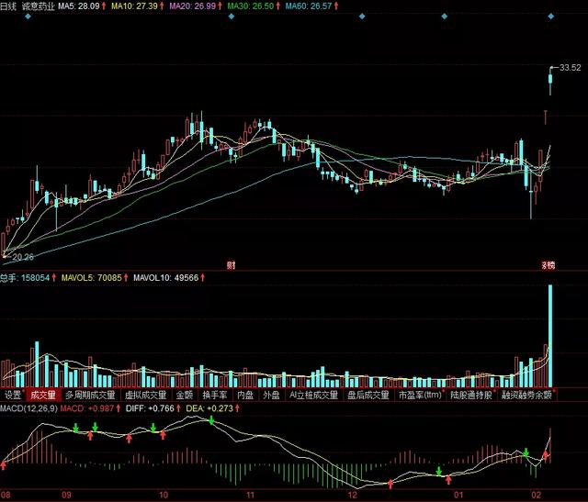Click the 33.52 high price label
This screenshot has width=588, height=502.
pyautogui.click(x=571, y=67)
